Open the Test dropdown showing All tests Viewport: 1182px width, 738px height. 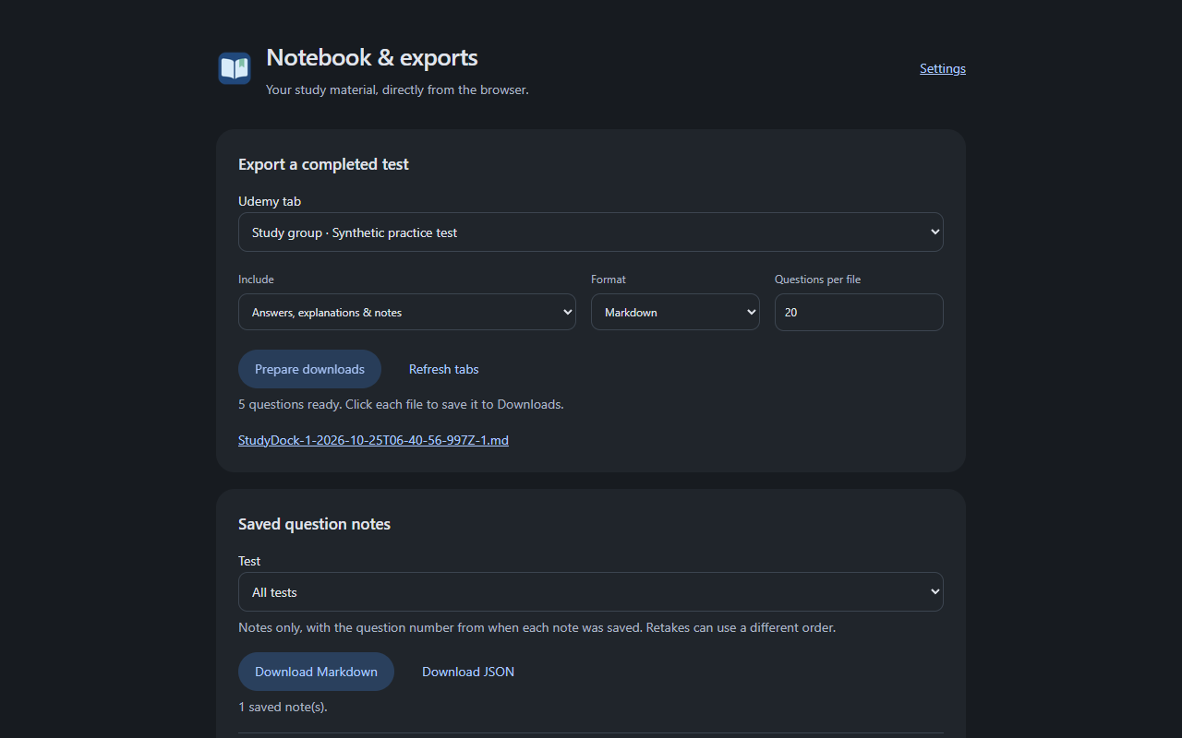click(591, 592)
